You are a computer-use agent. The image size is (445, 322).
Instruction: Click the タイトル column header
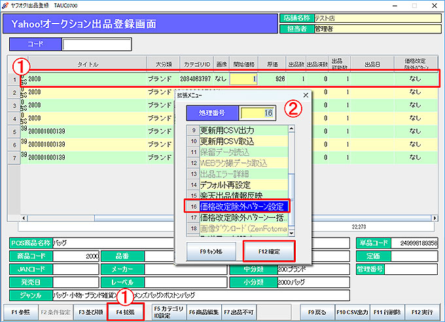pos(88,64)
